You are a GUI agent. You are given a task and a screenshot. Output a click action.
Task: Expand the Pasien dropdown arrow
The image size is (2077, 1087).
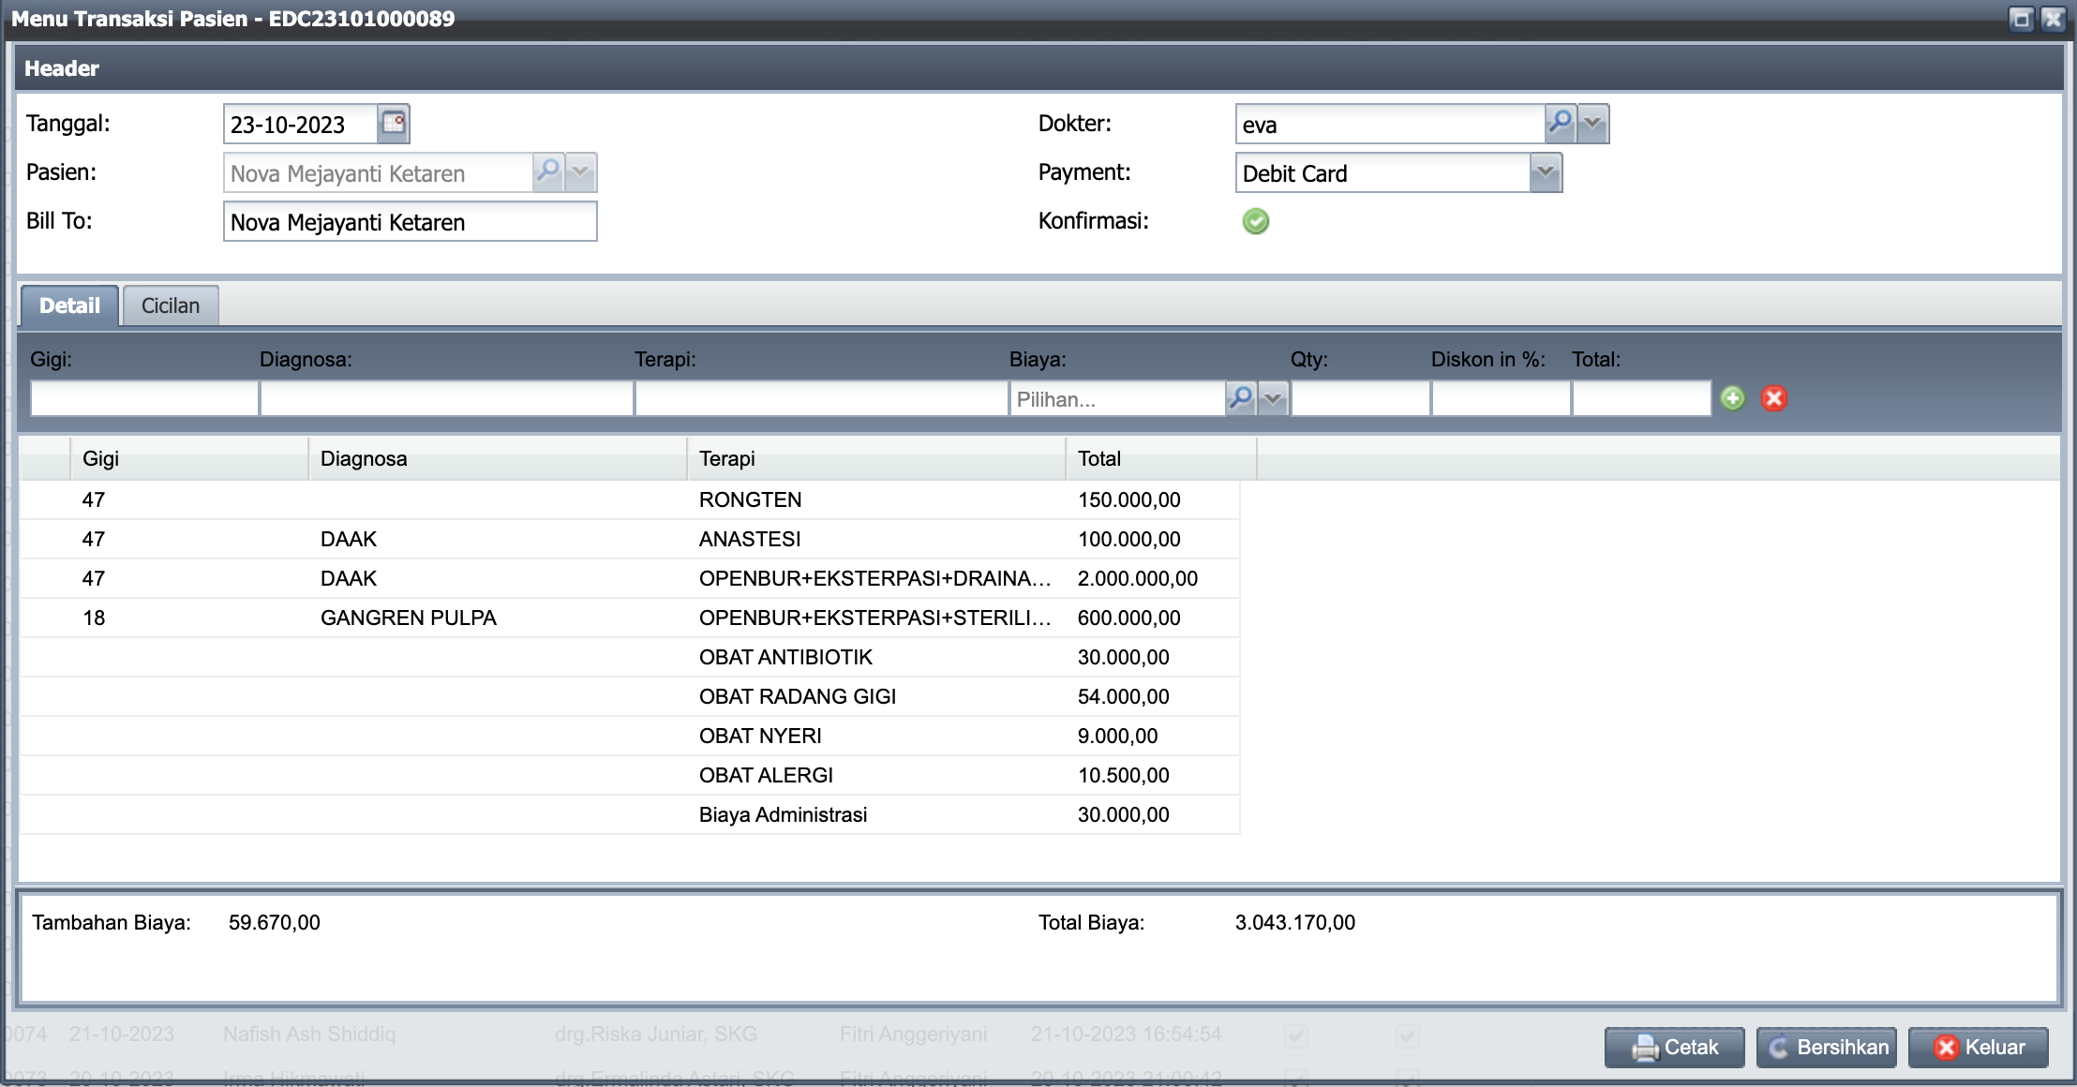581,172
